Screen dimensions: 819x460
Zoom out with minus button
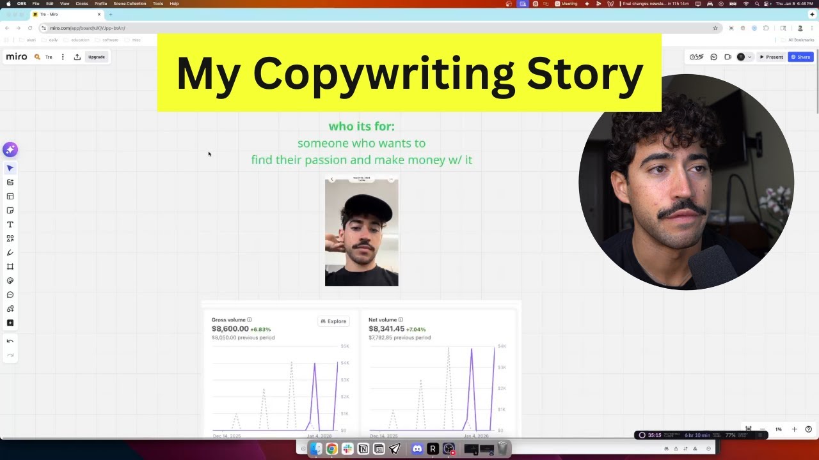pyautogui.click(x=763, y=429)
